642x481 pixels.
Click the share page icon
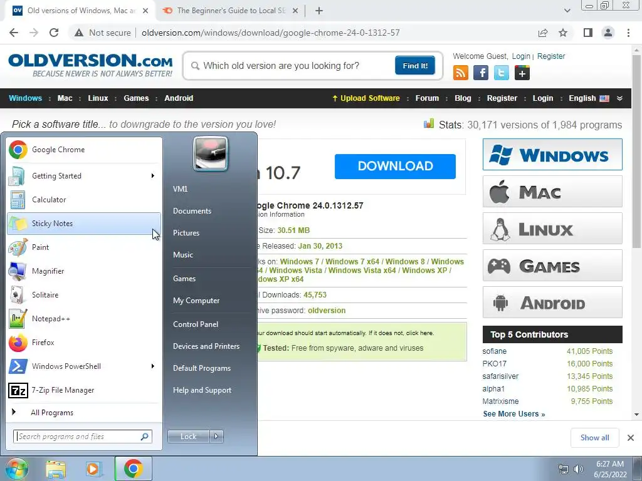543,33
